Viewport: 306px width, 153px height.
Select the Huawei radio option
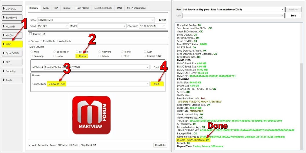77,56
